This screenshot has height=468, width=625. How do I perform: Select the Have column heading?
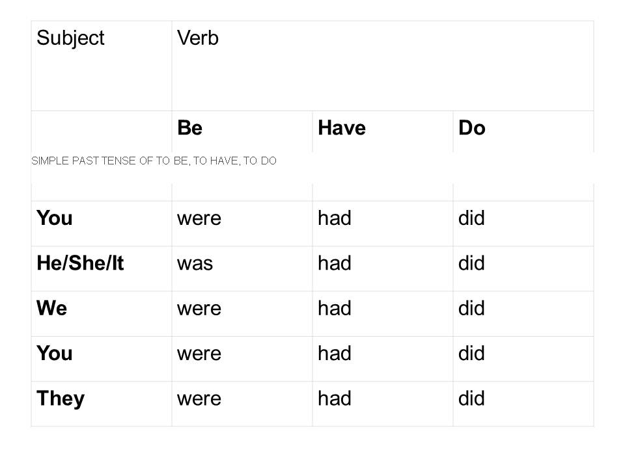342,129
